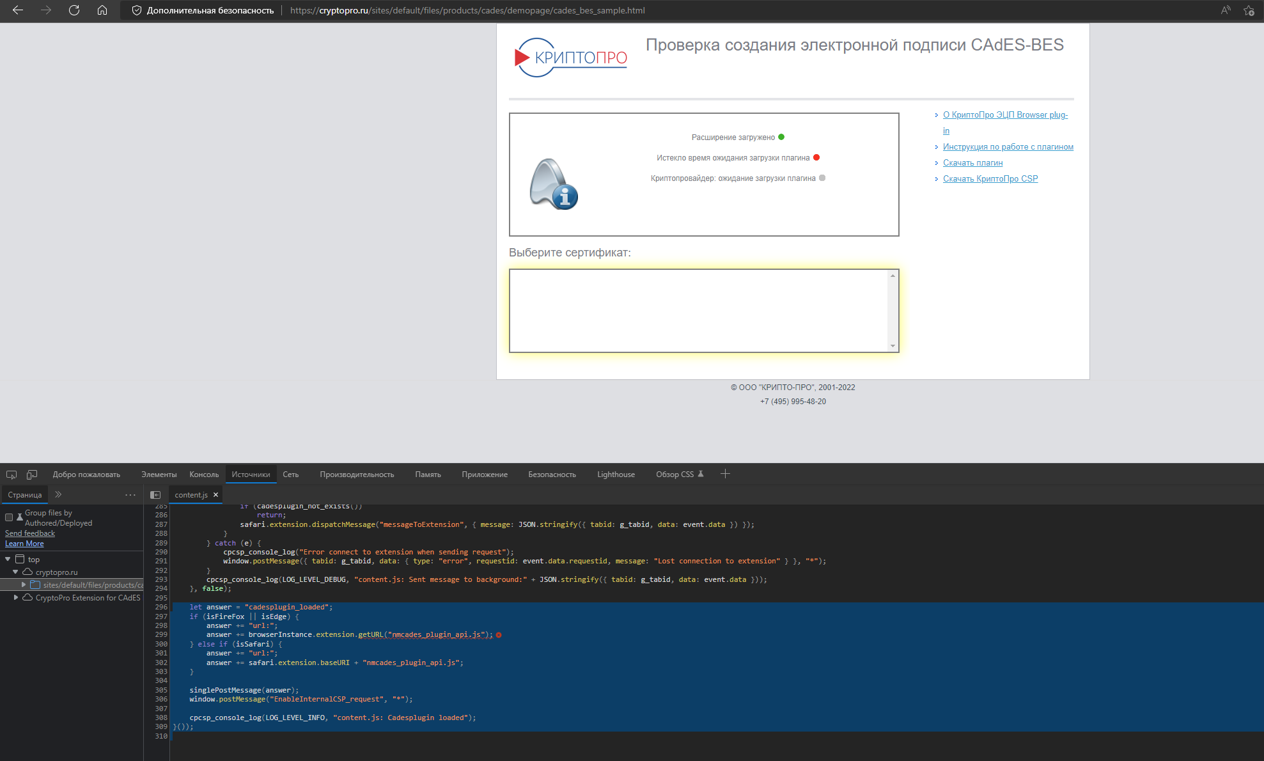The width and height of the screenshot is (1264, 761).
Task: Click the singlePostMessage(answer) code line
Action: click(244, 691)
